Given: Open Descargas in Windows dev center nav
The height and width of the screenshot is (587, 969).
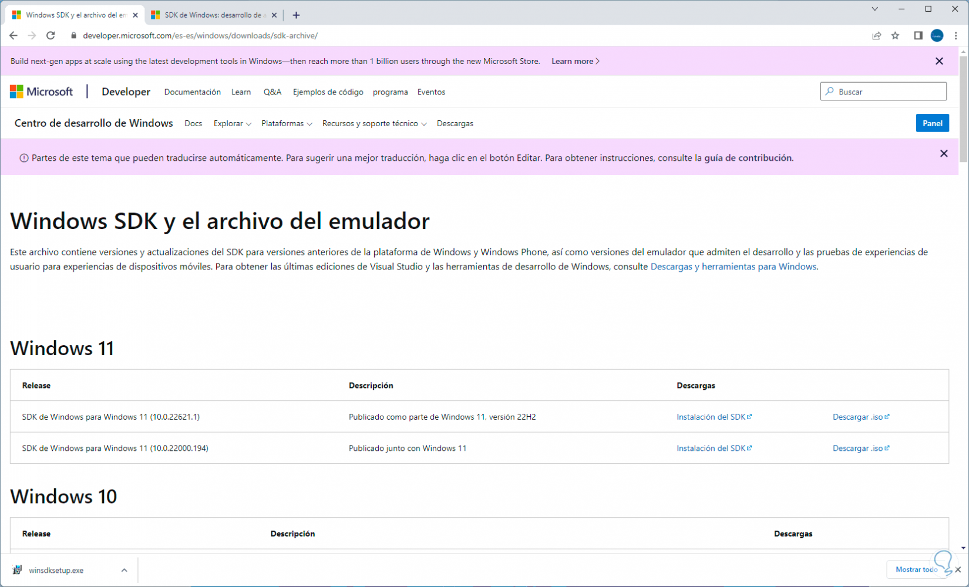Looking at the screenshot, I should pyautogui.click(x=455, y=124).
